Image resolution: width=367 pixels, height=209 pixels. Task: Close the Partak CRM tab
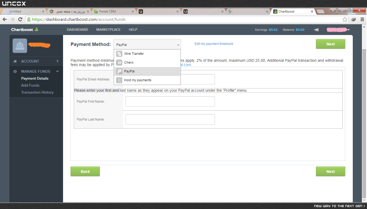click(x=133, y=11)
